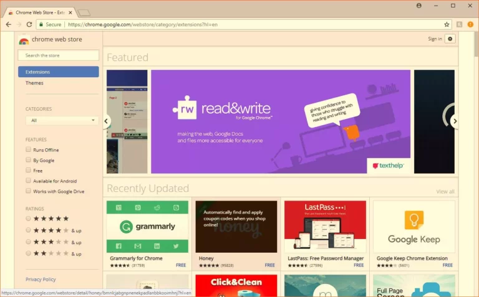Open the Categories All dropdown
479x297 pixels.
point(62,120)
